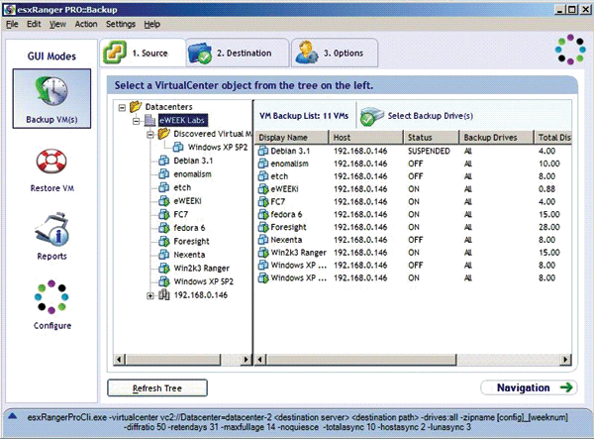
Task: Click the blue triangle in command bar
Action: point(13,416)
